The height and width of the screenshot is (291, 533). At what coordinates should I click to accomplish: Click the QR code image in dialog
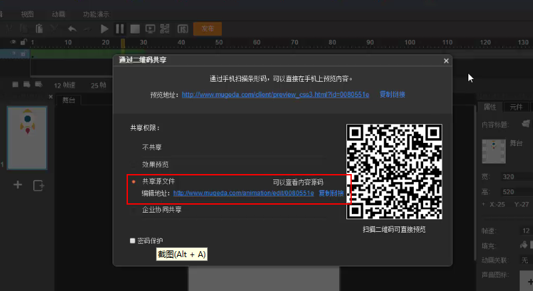[394, 171]
